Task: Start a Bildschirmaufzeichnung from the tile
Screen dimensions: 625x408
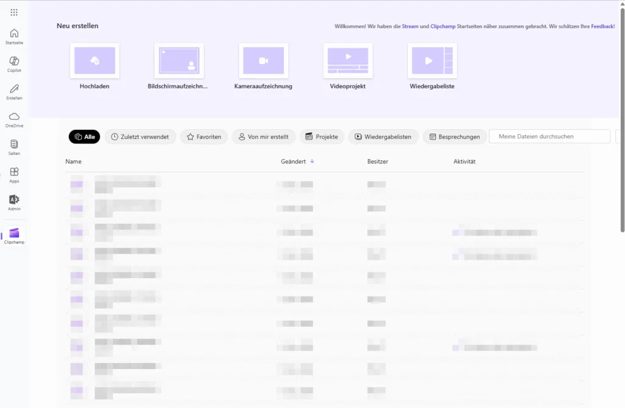Action: [178, 61]
